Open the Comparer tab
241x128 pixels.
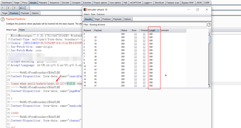[x=76, y=3]
